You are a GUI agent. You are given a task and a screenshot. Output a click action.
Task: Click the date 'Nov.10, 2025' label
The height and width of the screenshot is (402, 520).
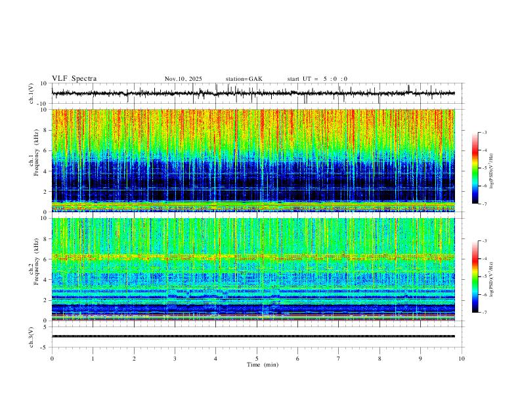click(183, 79)
